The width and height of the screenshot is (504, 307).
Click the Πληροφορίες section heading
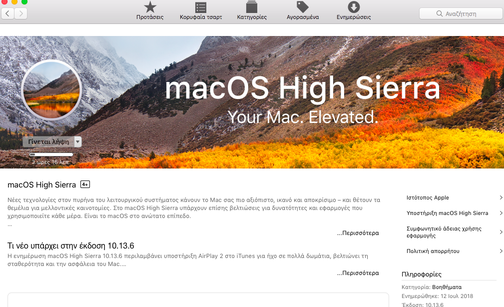click(422, 274)
